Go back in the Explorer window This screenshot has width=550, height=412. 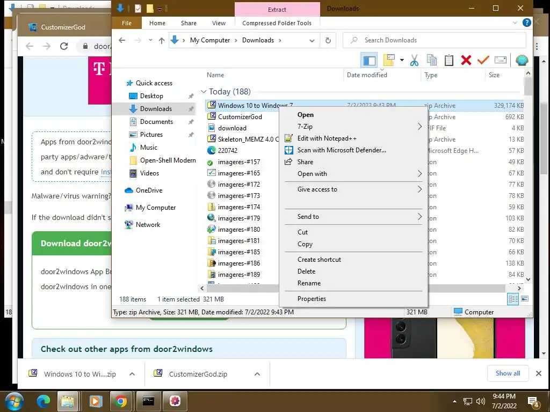[122, 40]
